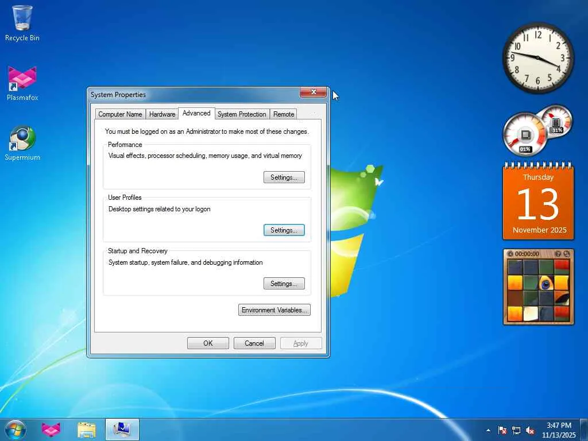Click the peacock eye tile in the picture puzzle
The image size is (588, 441).
pos(546,283)
